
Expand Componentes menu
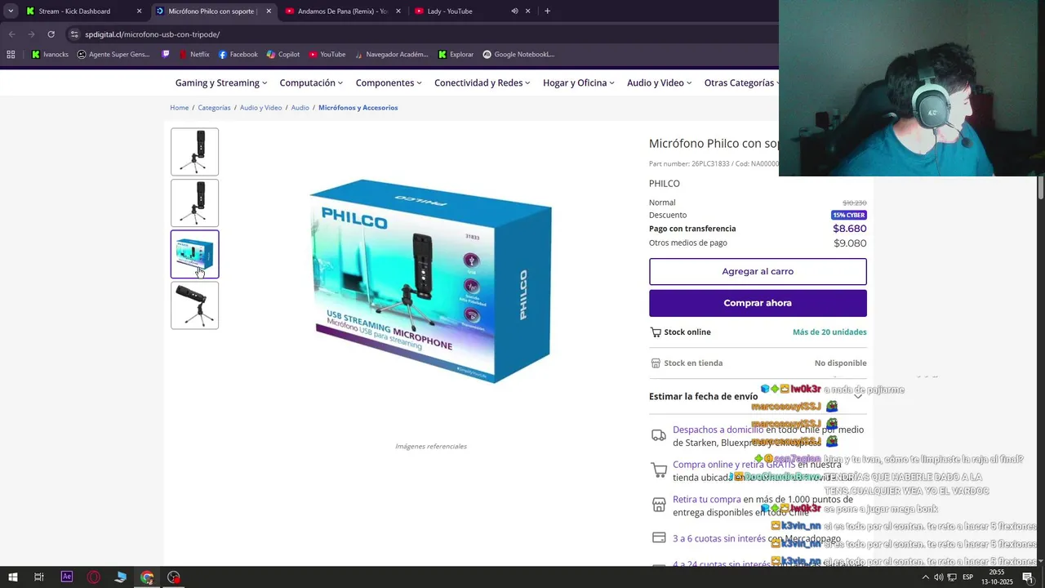389,83
